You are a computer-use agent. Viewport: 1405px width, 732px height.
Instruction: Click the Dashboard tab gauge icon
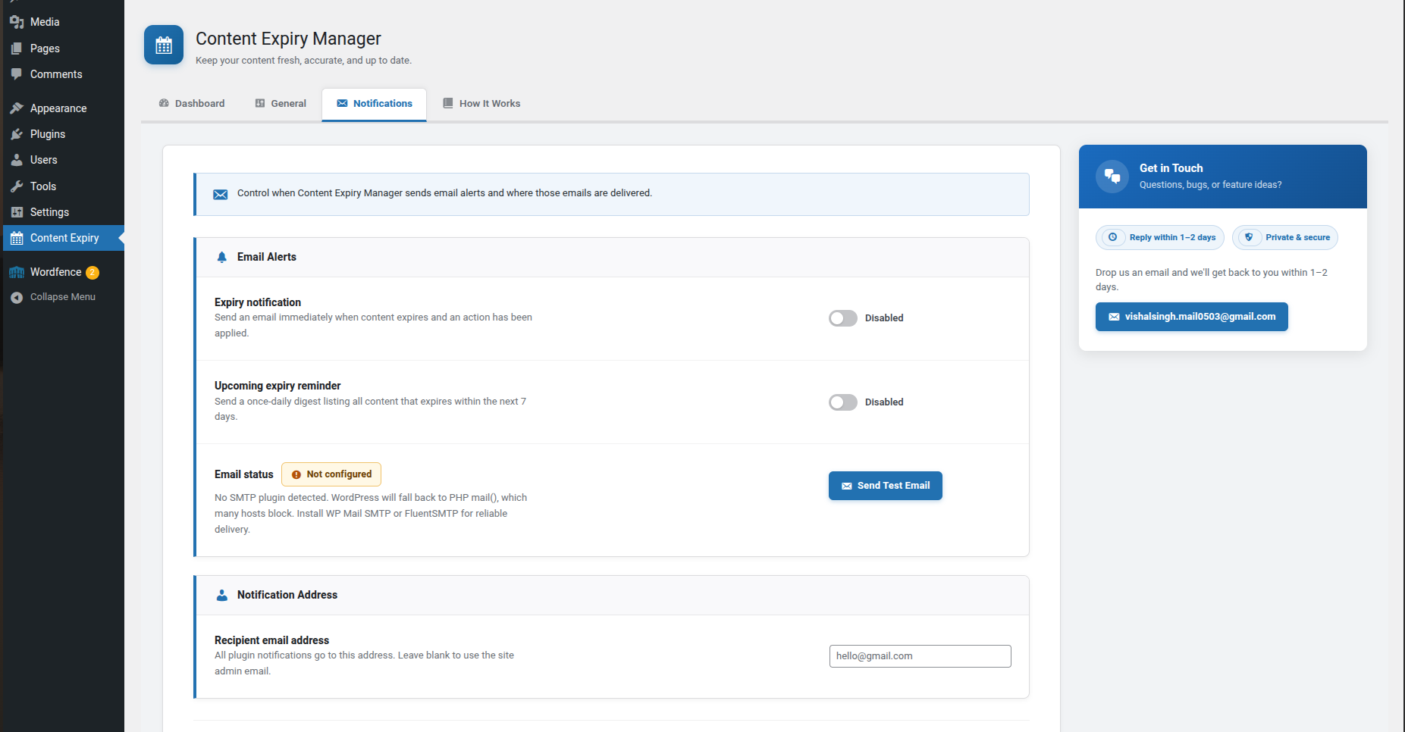point(164,103)
